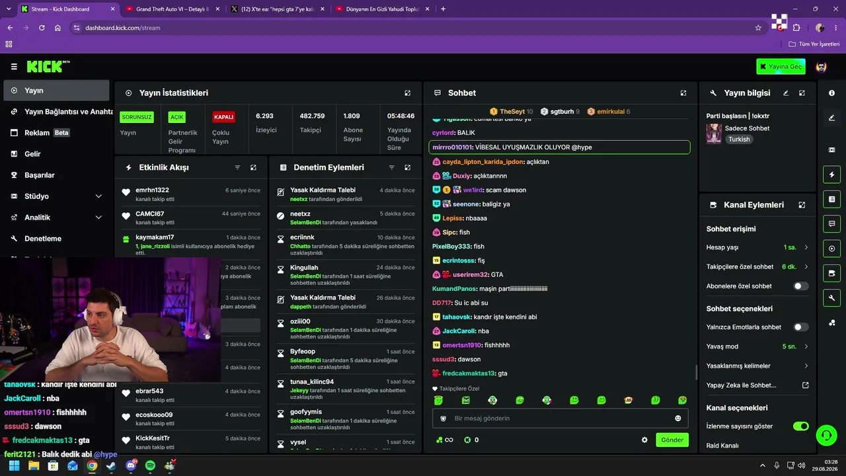This screenshot has width=846, height=476.
Task: Click the highlighted mirrro010101 chat message
Action: [x=559, y=147]
